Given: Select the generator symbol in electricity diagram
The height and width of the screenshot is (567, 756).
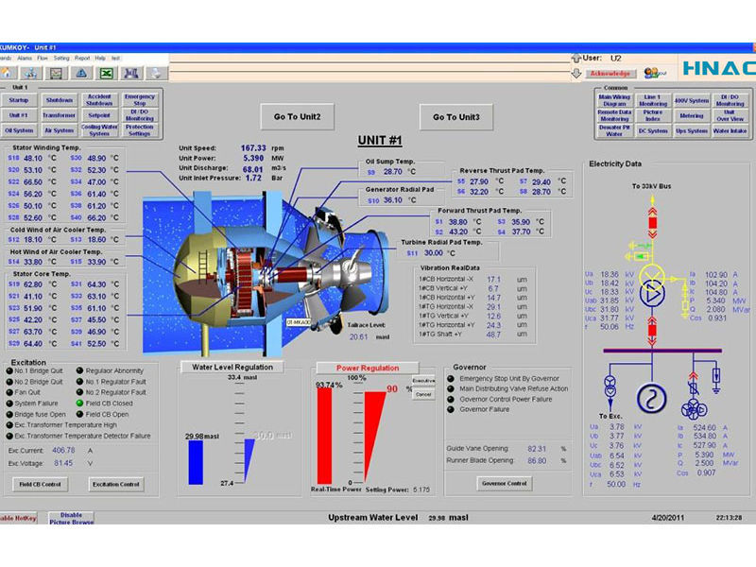Looking at the screenshot, I should (651, 398).
